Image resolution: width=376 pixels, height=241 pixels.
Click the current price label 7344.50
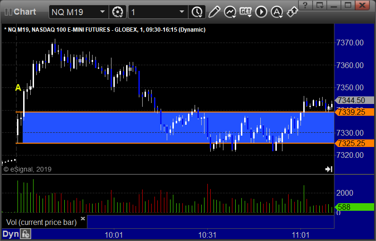pyautogui.click(x=354, y=100)
